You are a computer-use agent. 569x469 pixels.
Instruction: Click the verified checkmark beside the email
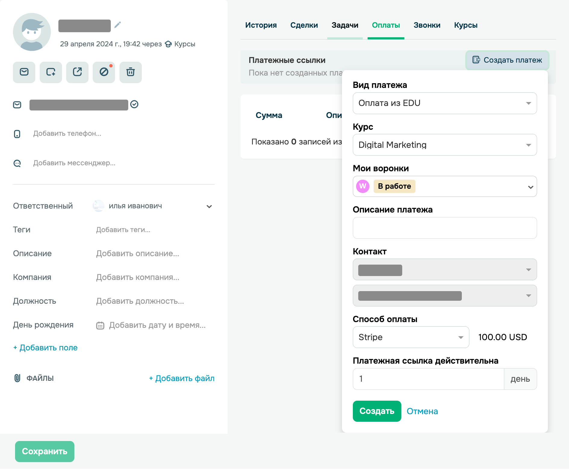click(x=134, y=104)
